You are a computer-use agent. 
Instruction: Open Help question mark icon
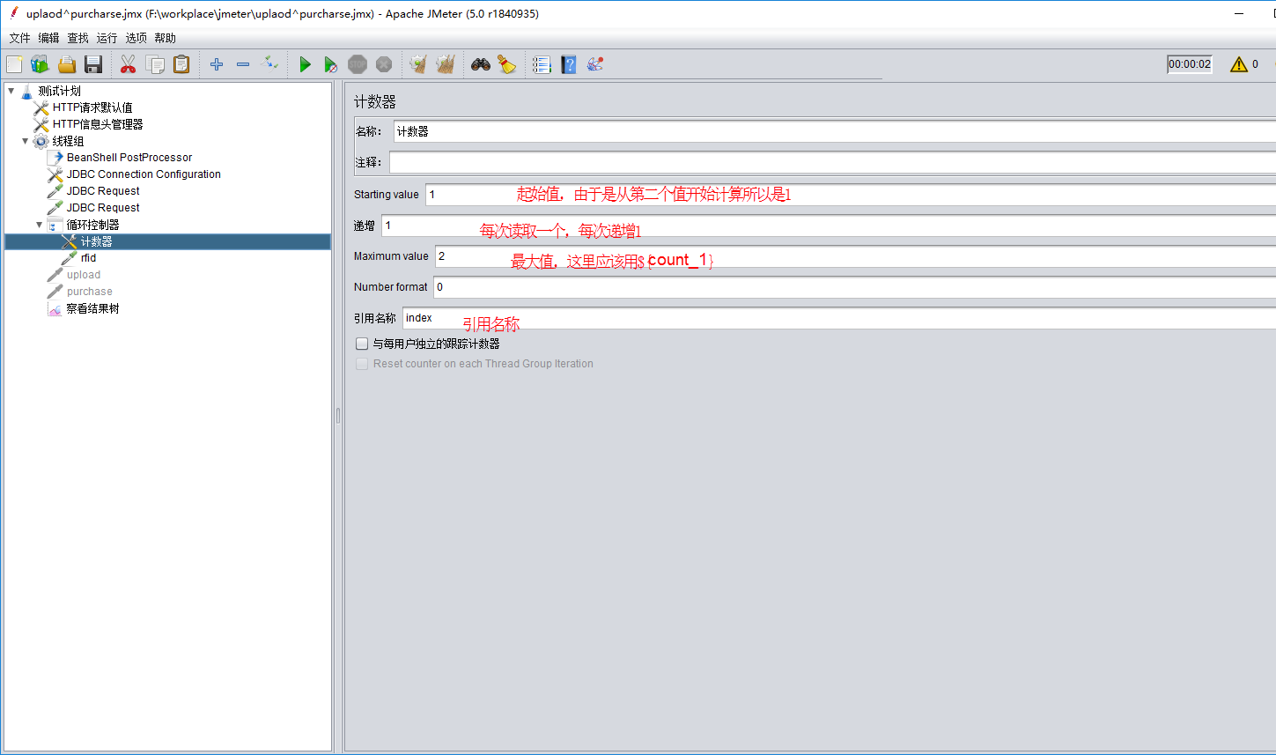(569, 64)
